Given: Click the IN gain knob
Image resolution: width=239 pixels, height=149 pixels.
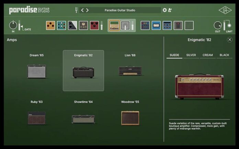Looking at the screenshot, I should click(13, 25).
